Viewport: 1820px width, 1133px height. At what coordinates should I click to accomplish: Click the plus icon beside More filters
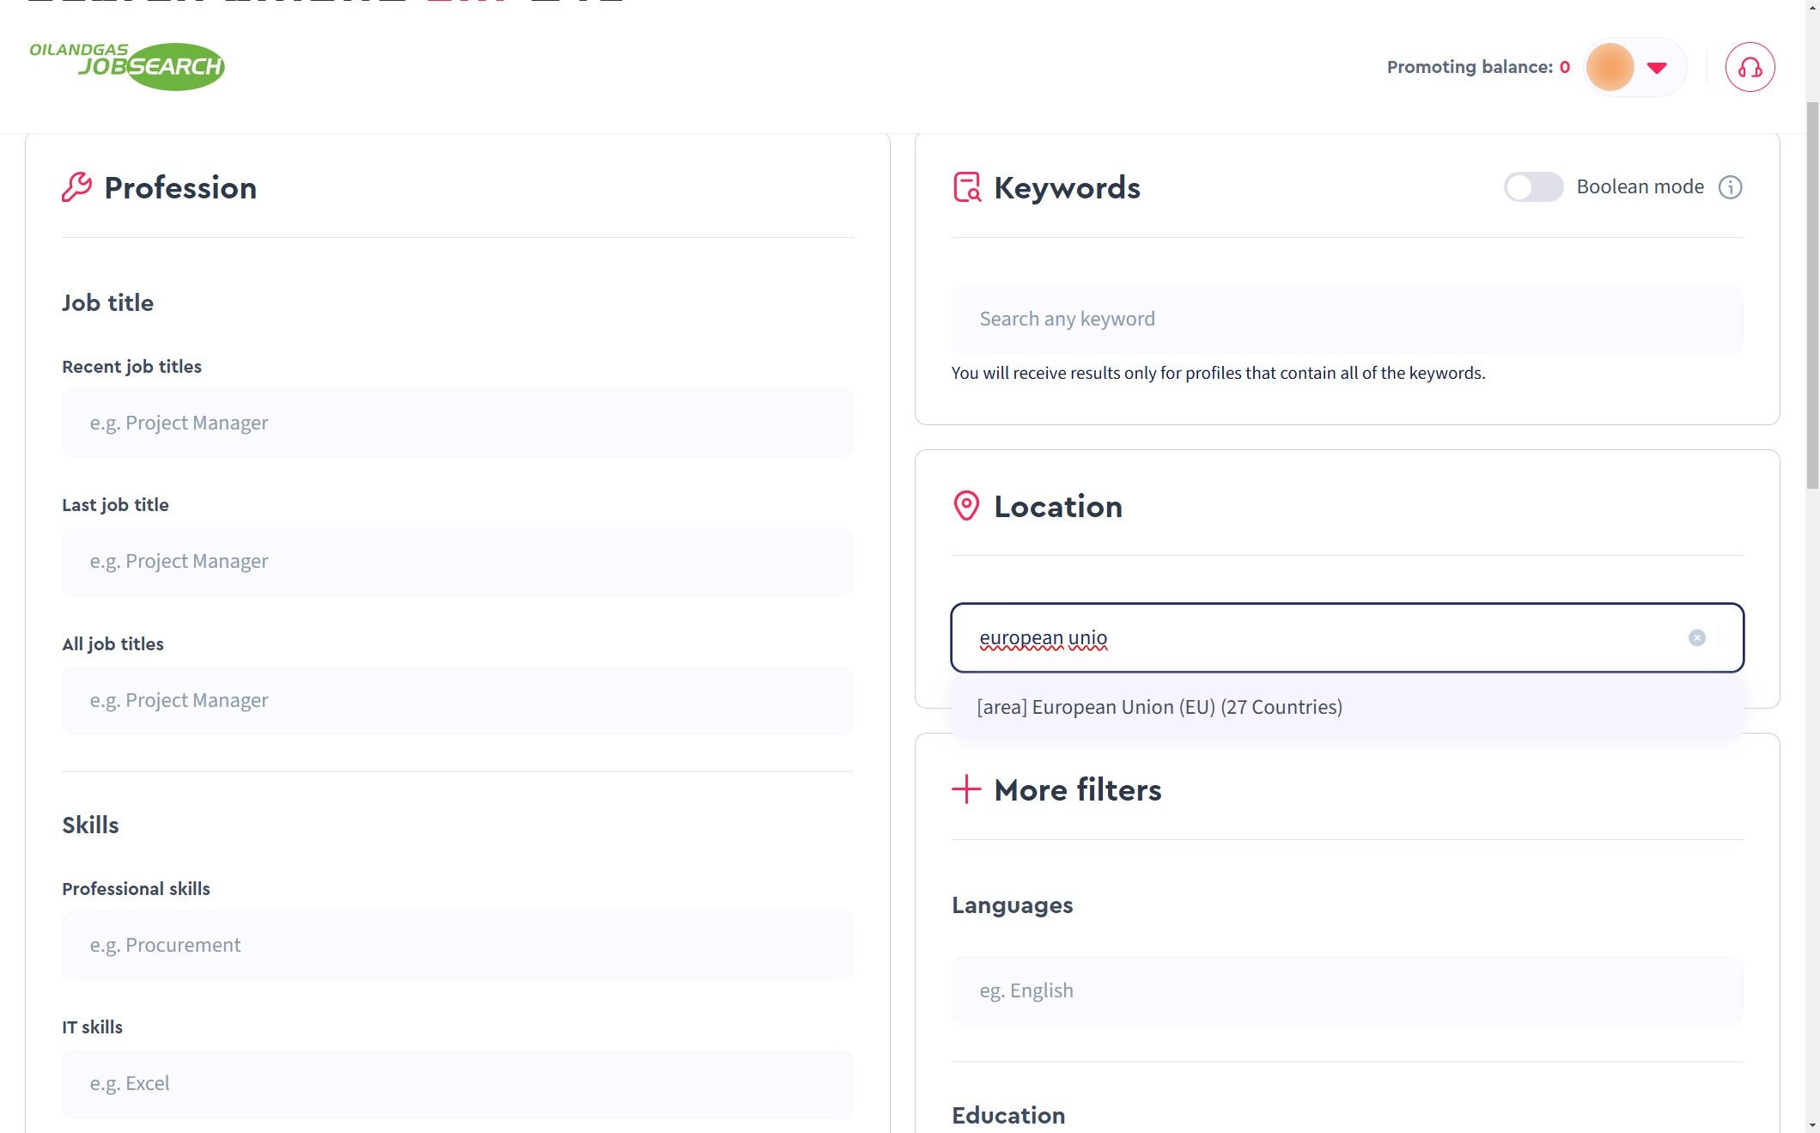(x=966, y=789)
